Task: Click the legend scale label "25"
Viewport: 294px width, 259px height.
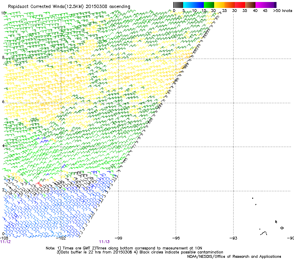Action: [224, 11]
